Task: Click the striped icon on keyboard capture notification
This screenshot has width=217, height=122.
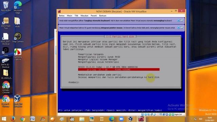Action: click(182, 20)
